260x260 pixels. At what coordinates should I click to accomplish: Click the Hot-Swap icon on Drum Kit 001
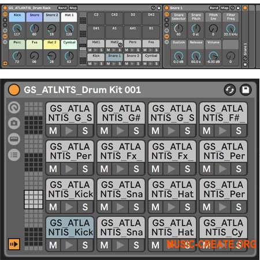click(x=230, y=90)
